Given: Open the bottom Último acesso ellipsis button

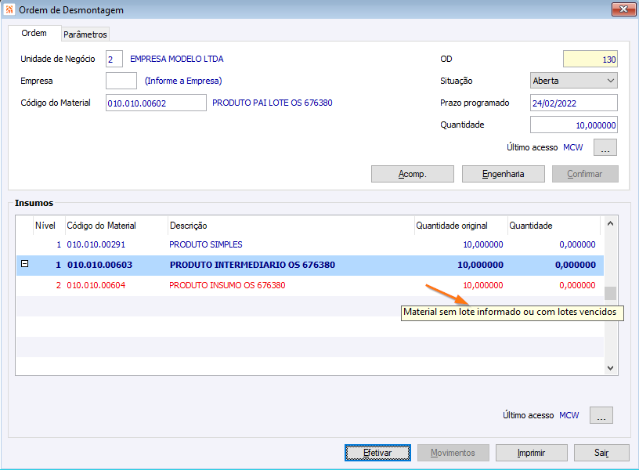Looking at the screenshot, I should click(x=601, y=415).
